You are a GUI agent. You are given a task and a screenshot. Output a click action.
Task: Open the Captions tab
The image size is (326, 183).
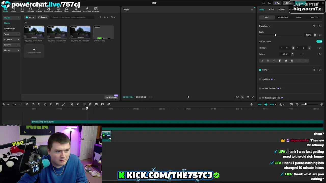(x=58, y=10)
